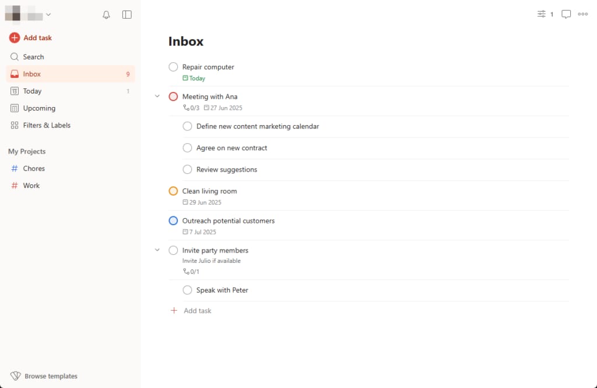Open the more options ellipsis menu
Viewport: 597px width, 388px height.
[x=582, y=14]
